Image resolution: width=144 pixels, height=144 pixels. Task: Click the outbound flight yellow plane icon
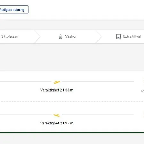click(x=57, y=82)
